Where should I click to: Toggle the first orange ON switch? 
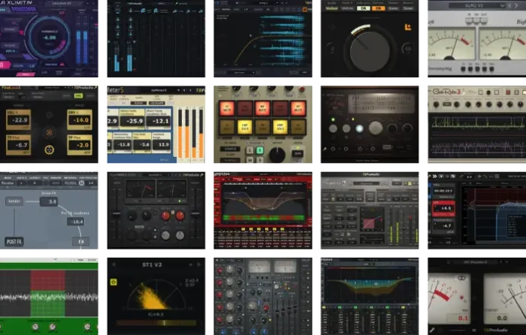pyautogui.click(x=379, y=8)
